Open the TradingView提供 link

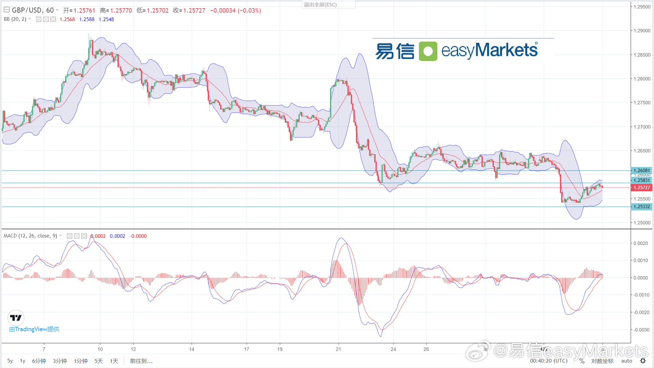point(34,329)
